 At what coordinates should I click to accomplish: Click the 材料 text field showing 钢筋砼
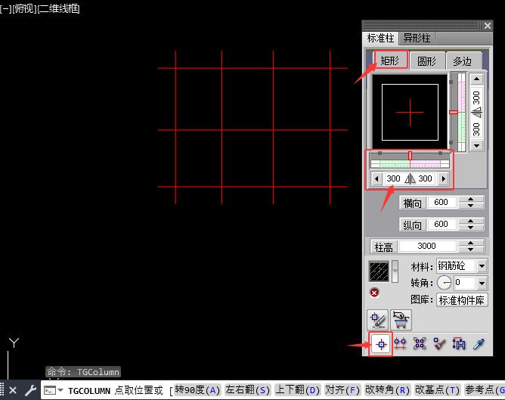[457, 266]
